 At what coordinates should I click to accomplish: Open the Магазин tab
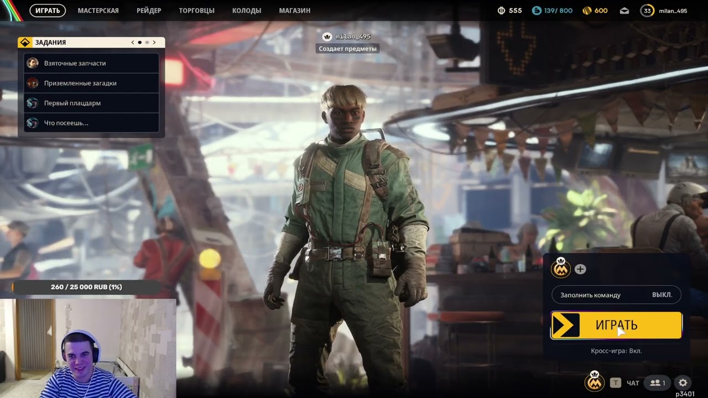click(295, 11)
